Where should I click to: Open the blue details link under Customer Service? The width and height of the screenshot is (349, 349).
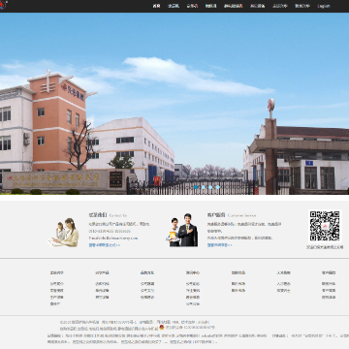219,245
